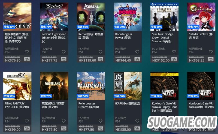This screenshot has height=134, width=218.
Task: Open Kowloon's Gate VR suzaku title link
Action: (201, 105)
